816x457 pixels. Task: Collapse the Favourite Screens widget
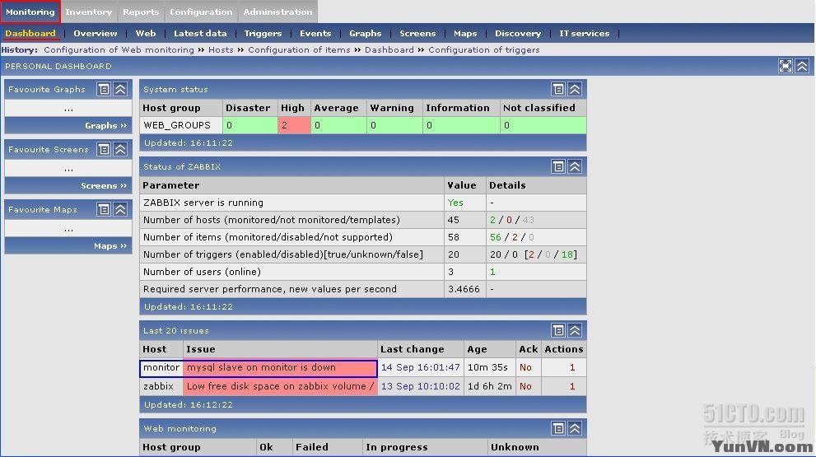point(120,149)
